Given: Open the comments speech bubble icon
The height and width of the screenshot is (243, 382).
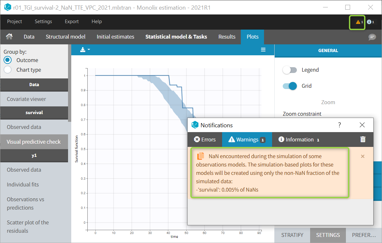Looking at the screenshot, I should pos(372,37).
